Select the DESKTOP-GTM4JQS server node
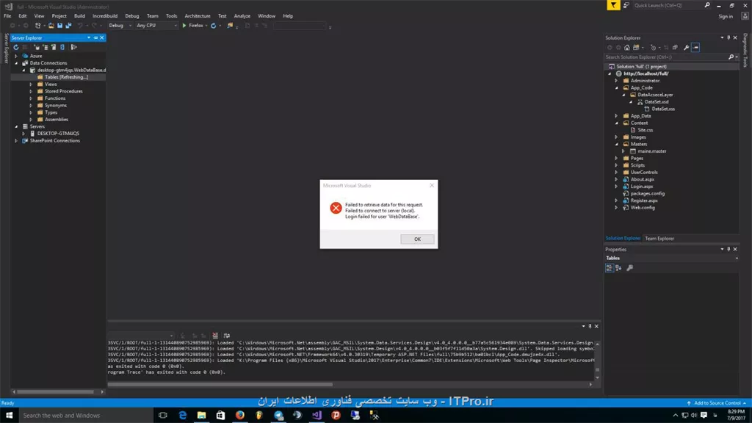The height and width of the screenshot is (423, 752). [x=58, y=134]
